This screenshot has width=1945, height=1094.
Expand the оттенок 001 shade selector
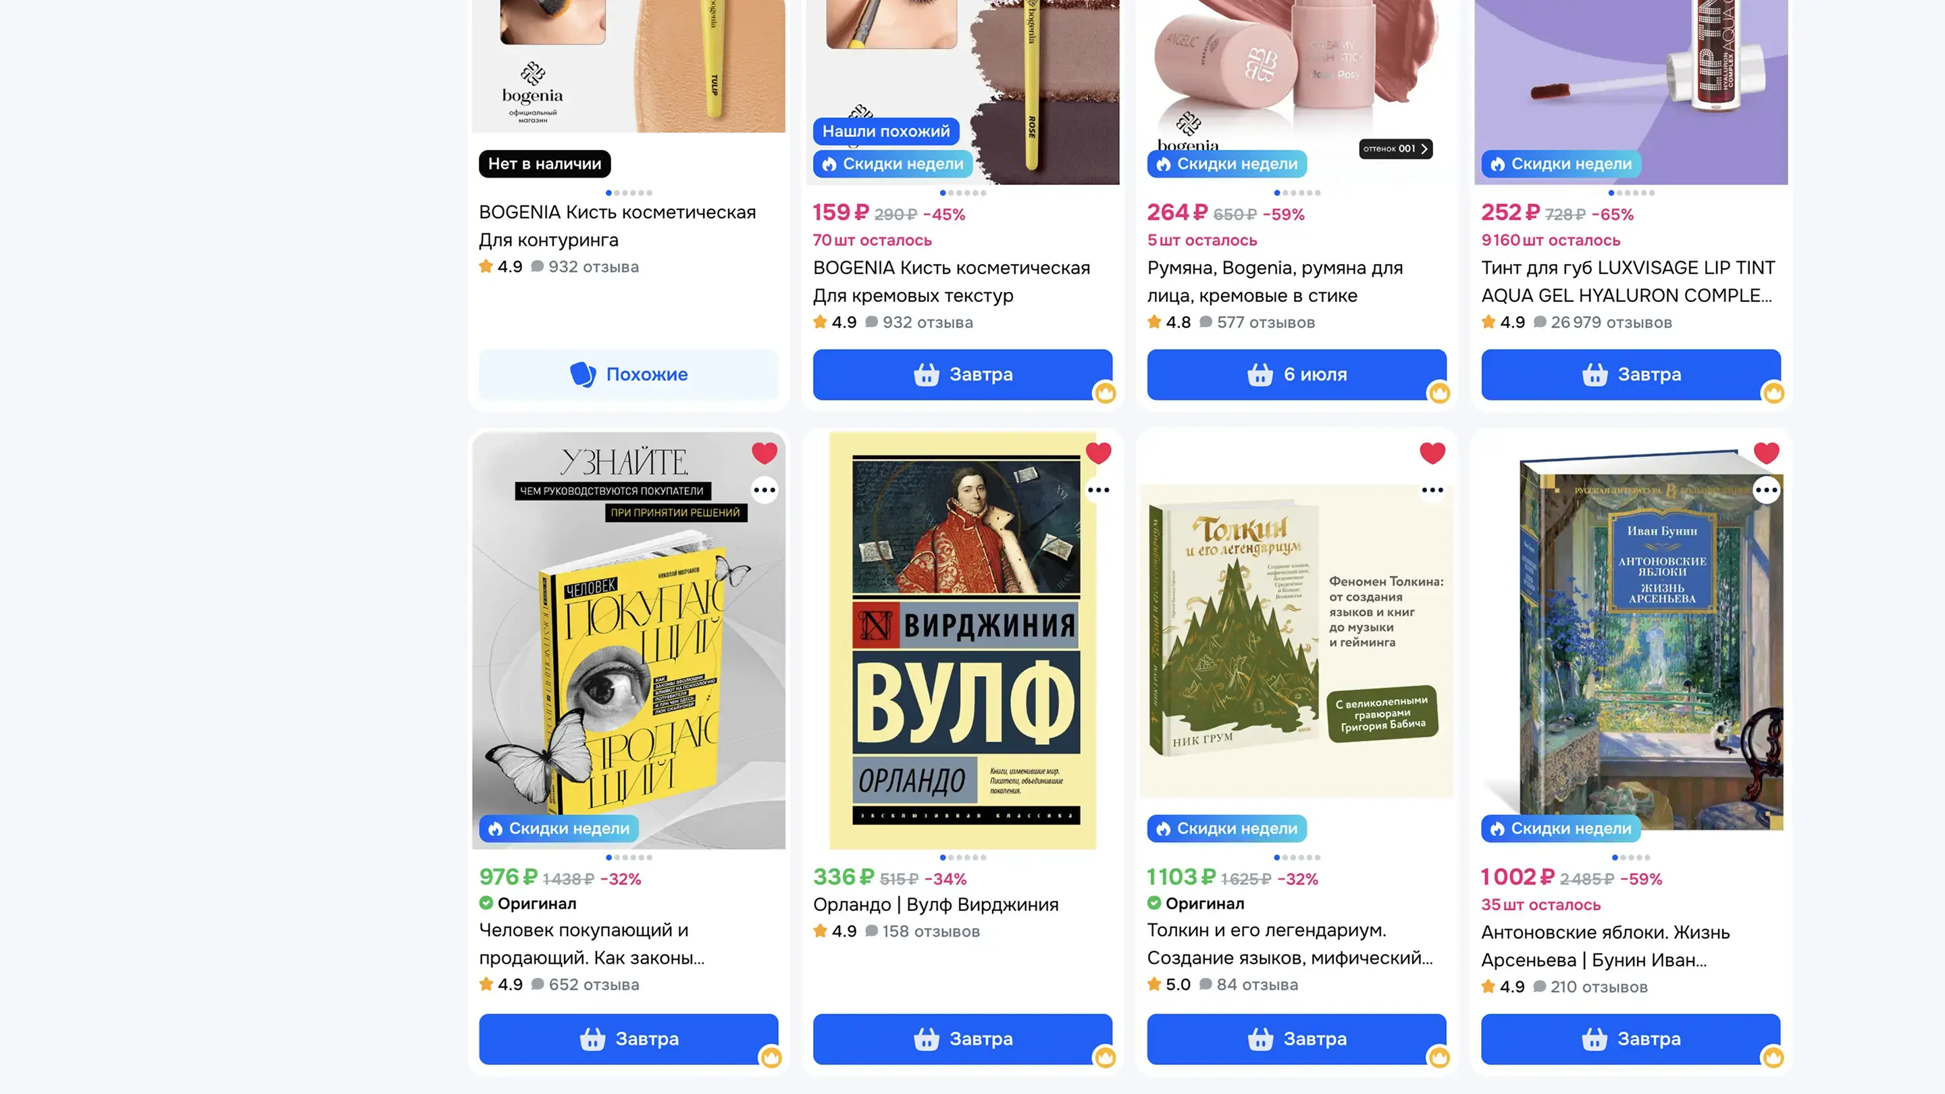pos(1395,149)
